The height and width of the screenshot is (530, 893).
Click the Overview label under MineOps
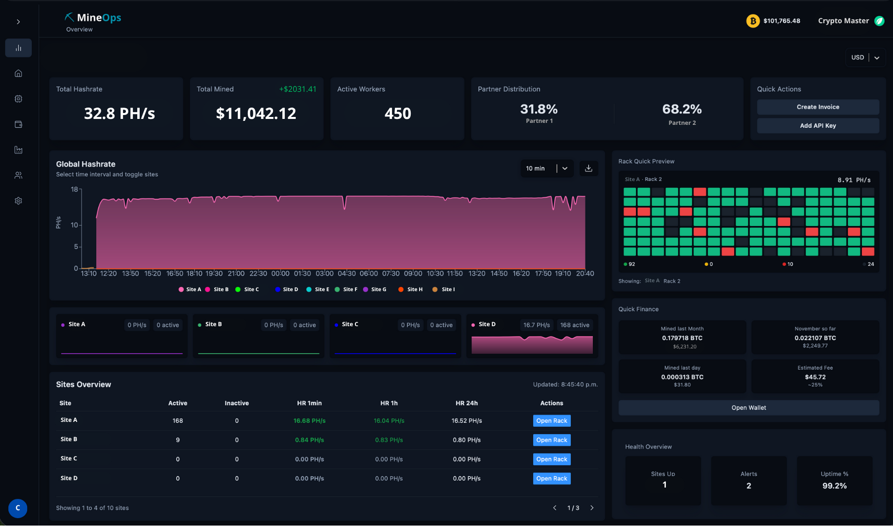click(79, 29)
